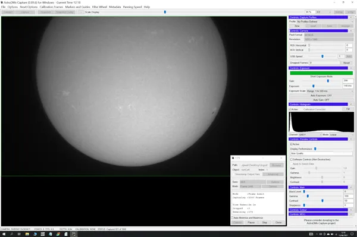Image resolution: width=357 pixels, height=237 pixels.
Task: Open the Filter Wheel menu
Action: click(99, 7)
